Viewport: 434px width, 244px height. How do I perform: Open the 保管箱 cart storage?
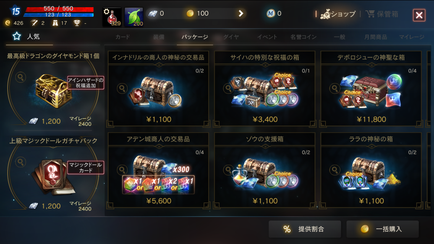(382, 14)
